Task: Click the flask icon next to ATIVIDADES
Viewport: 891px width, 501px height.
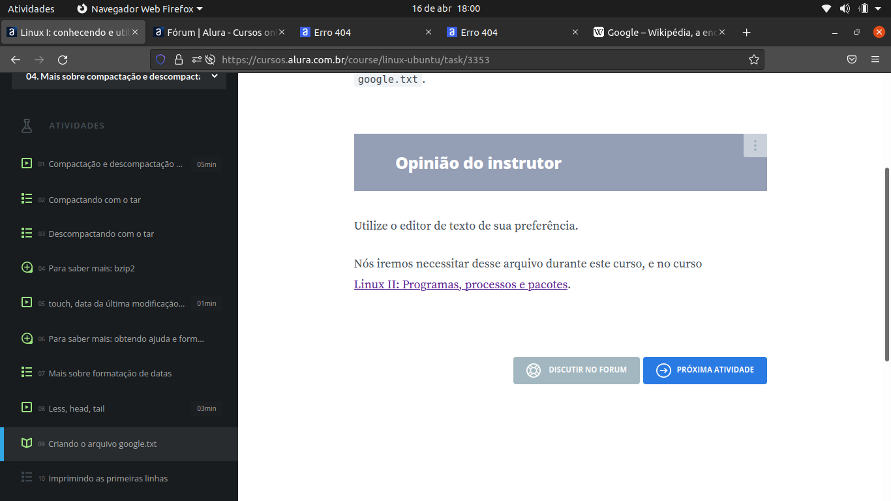Action: pyautogui.click(x=27, y=125)
